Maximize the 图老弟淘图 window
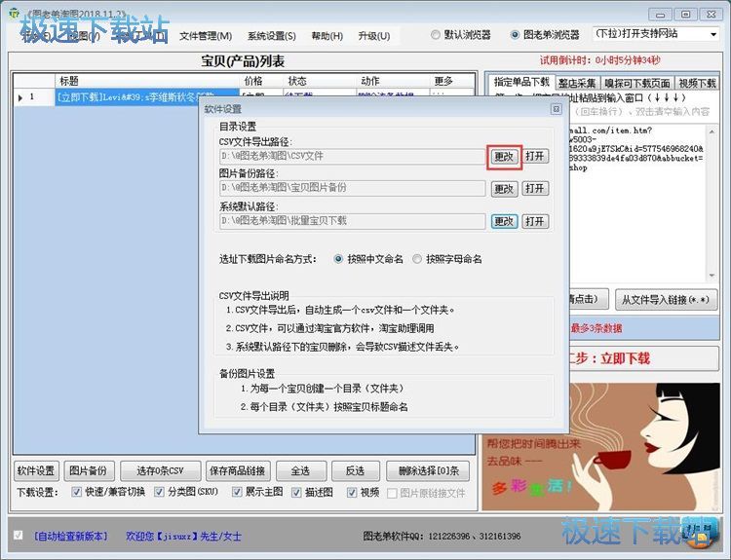This screenshot has width=731, height=560. [685, 15]
